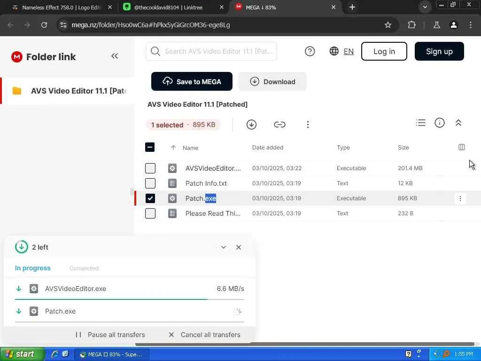Open the help question mark icon

(x=310, y=51)
